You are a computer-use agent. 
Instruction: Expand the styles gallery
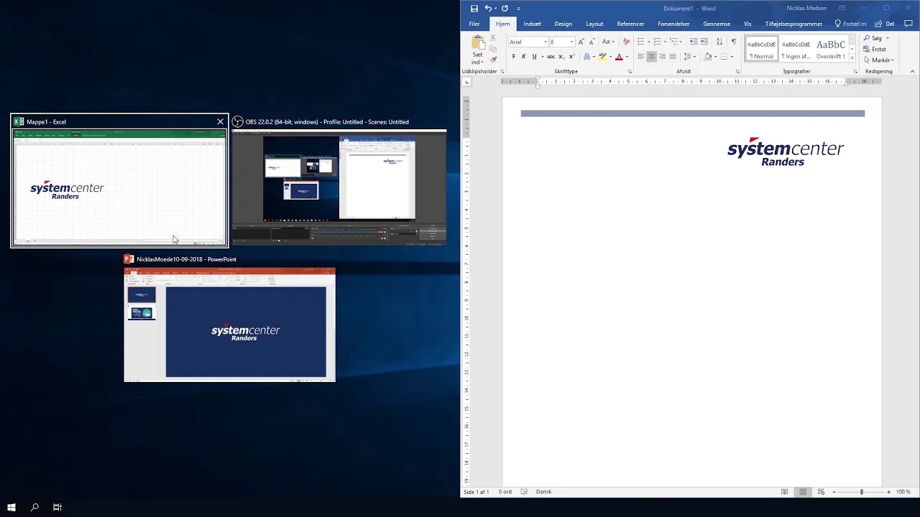pyautogui.click(x=852, y=57)
